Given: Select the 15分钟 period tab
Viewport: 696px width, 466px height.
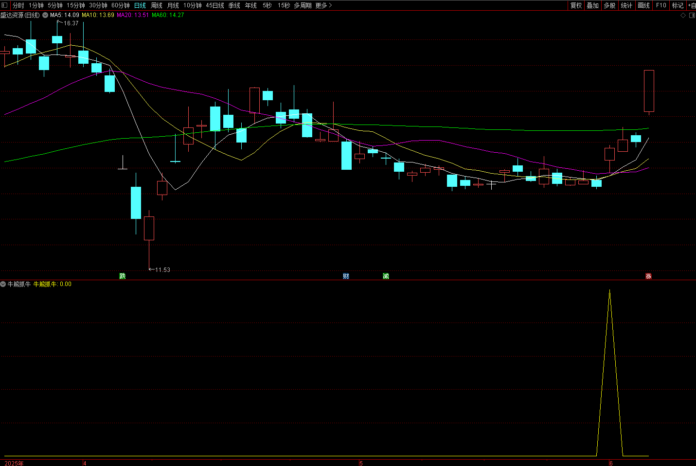Looking at the screenshot, I should [x=76, y=5].
